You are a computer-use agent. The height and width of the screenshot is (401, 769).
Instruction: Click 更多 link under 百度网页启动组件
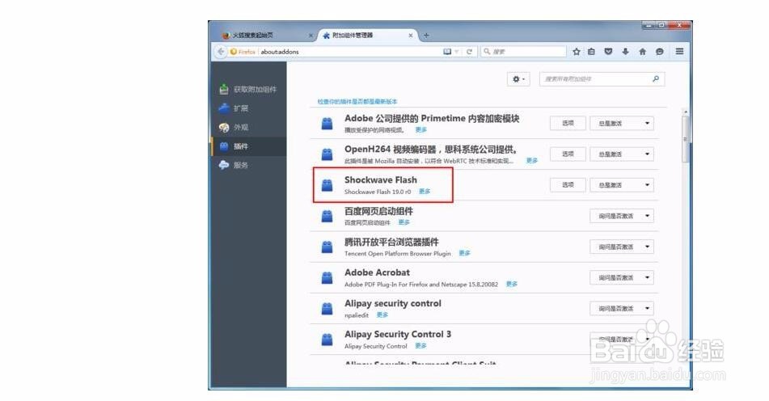pos(404,222)
